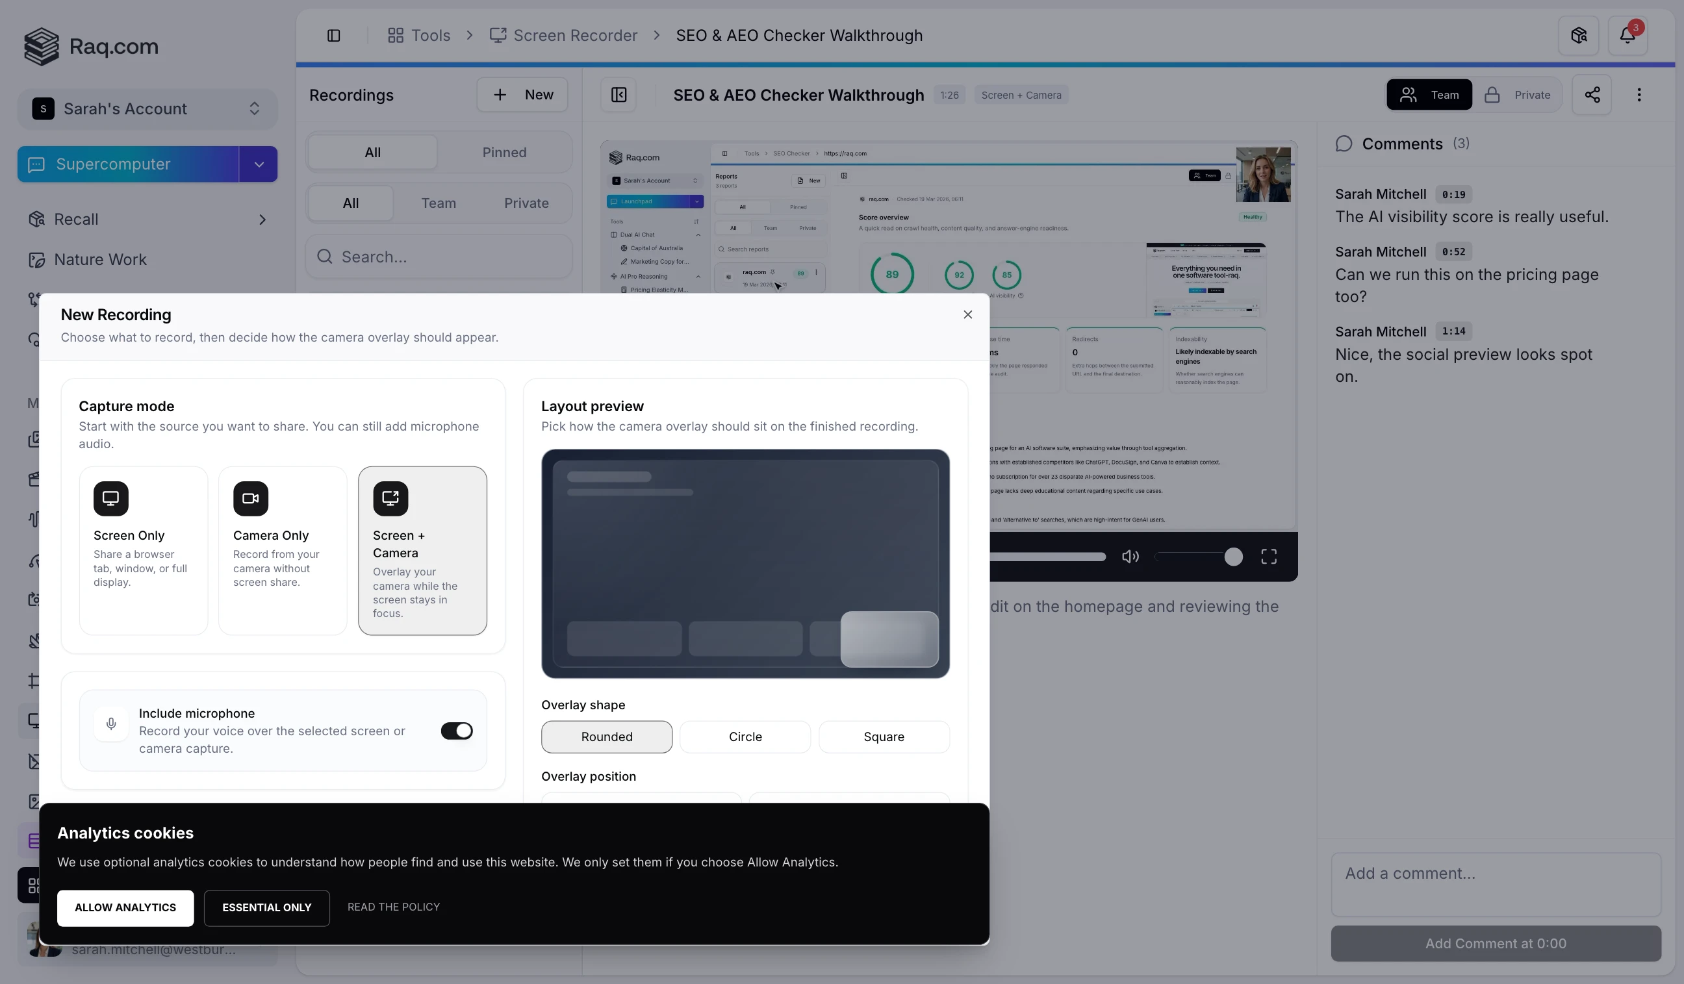The width and height of the screenshot is (1684, 984).
Task: Click Allow Analytics button
Action: pos(125,908)
